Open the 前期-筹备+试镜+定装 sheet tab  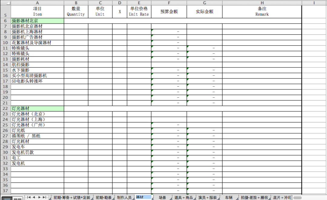(71, 198)
